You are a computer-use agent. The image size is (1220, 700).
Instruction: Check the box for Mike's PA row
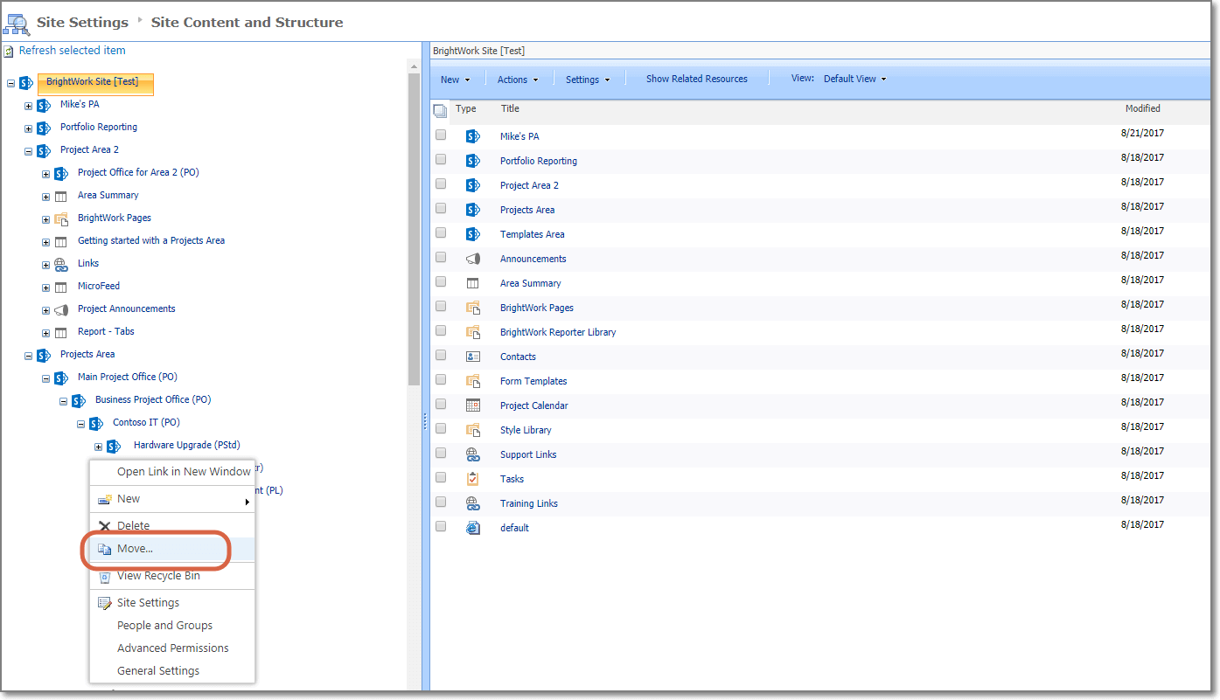tap(441, 135)
